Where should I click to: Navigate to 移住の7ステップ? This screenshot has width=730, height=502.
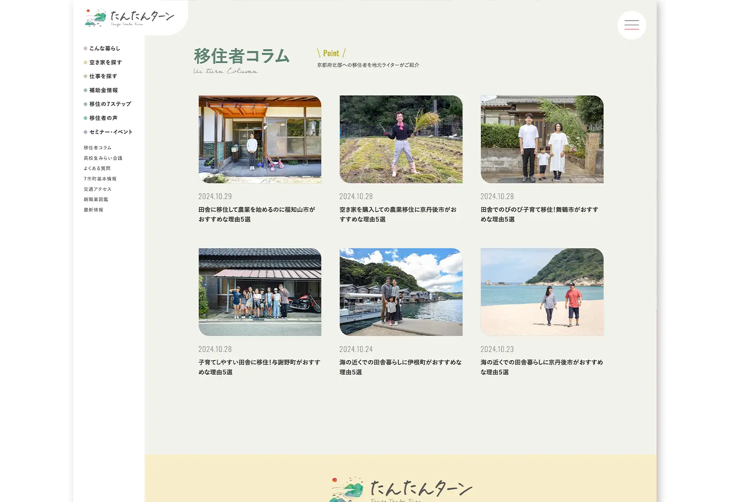point(110,104)
